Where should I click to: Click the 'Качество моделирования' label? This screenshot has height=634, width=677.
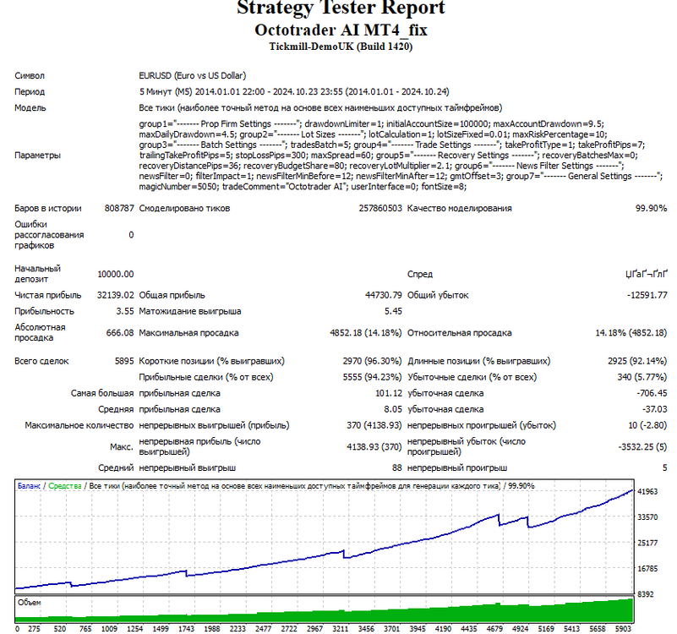460,208
